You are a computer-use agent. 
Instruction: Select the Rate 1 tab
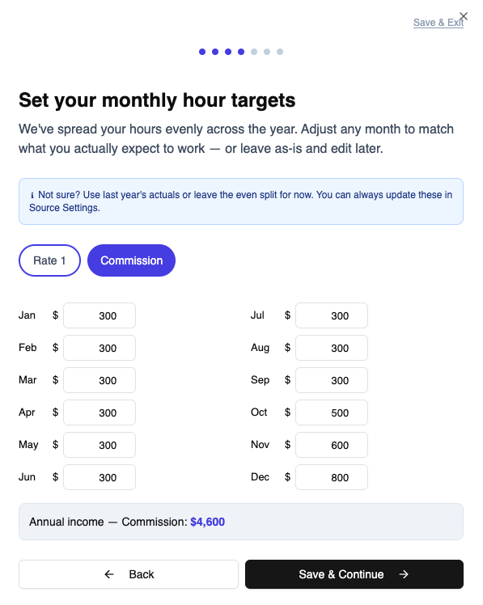tap(49, 260)
